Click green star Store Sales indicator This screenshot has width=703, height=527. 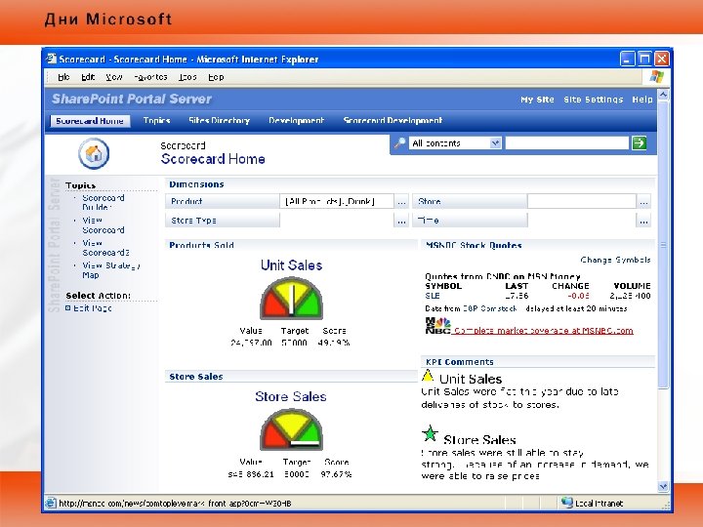pos(430,433)
